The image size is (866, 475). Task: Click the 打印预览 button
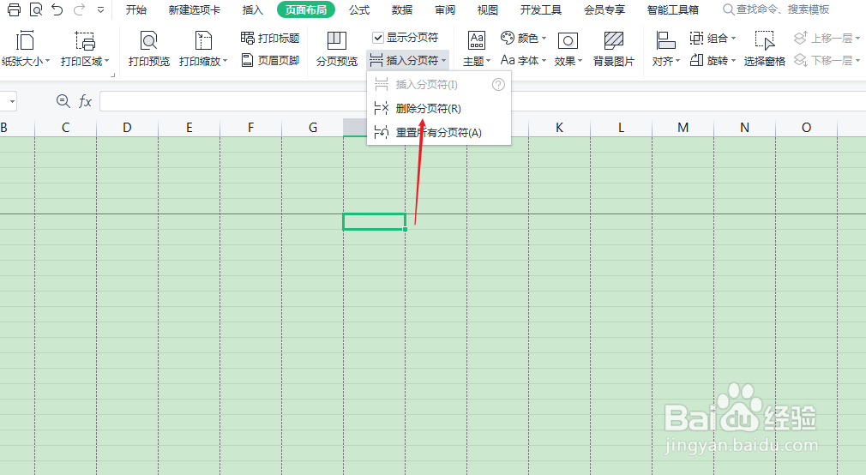148,49
